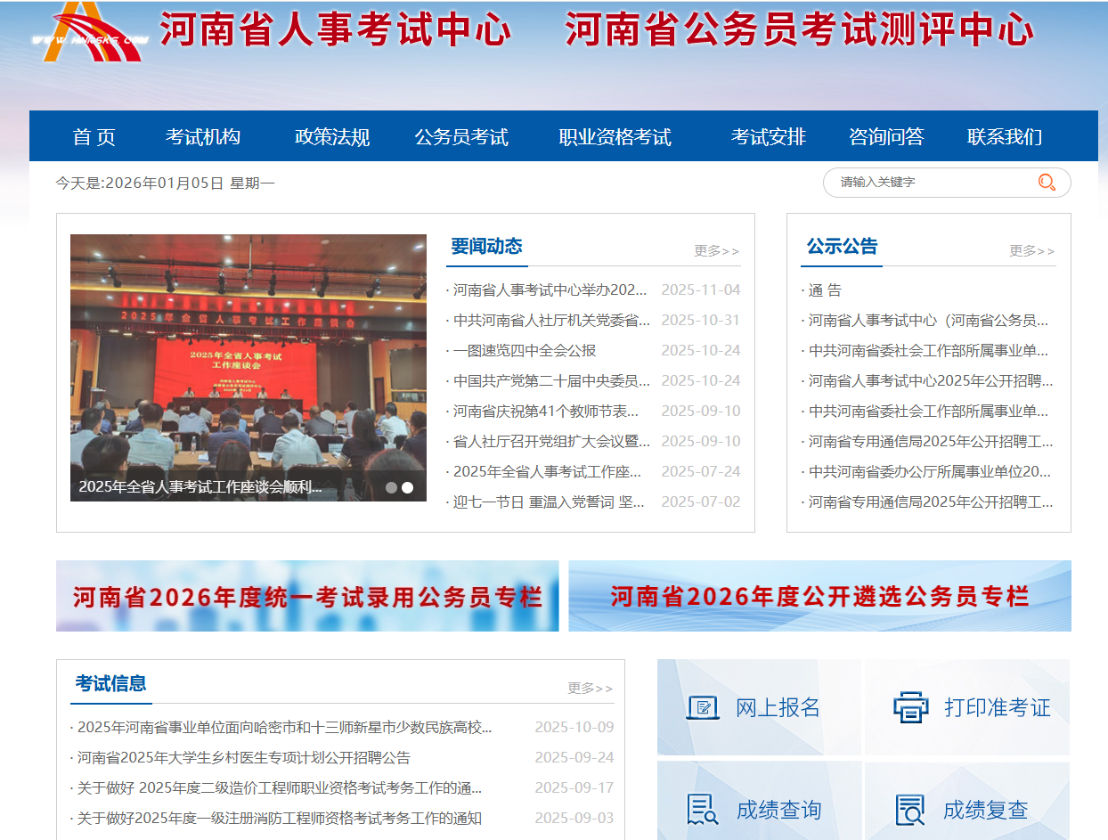Open the 2026年度统一考试录用公务员专栏 banner
1108x840 pixels.
click(307, 596)
